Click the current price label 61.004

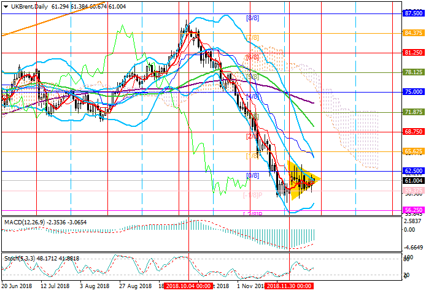point(411,181)
